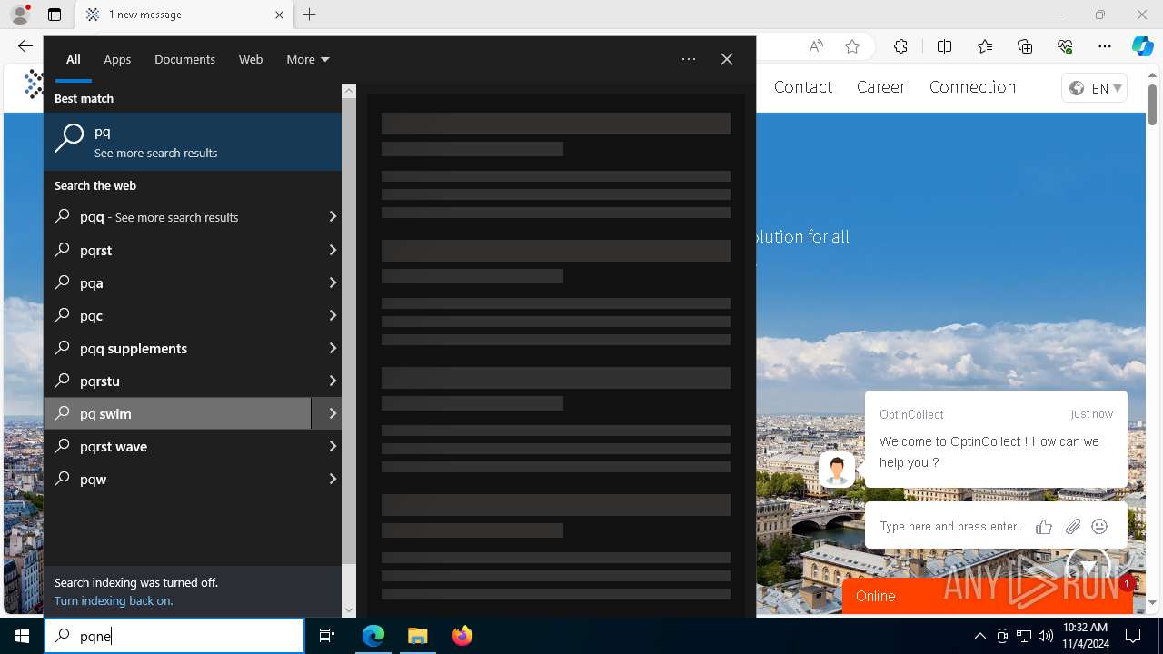The height and width of the screenshot is (654, 1163).
Task: Choose the 'pq swim' web suggestion
Action: click(177, 413)
